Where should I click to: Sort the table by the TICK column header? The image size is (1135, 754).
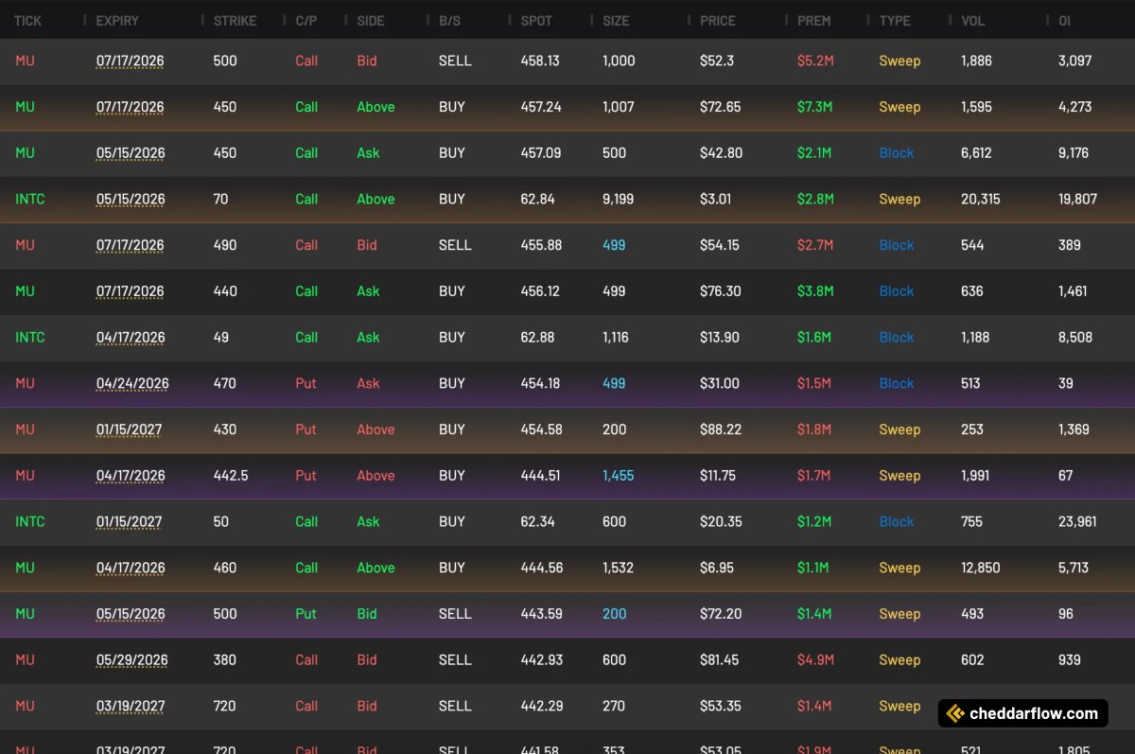28,21
